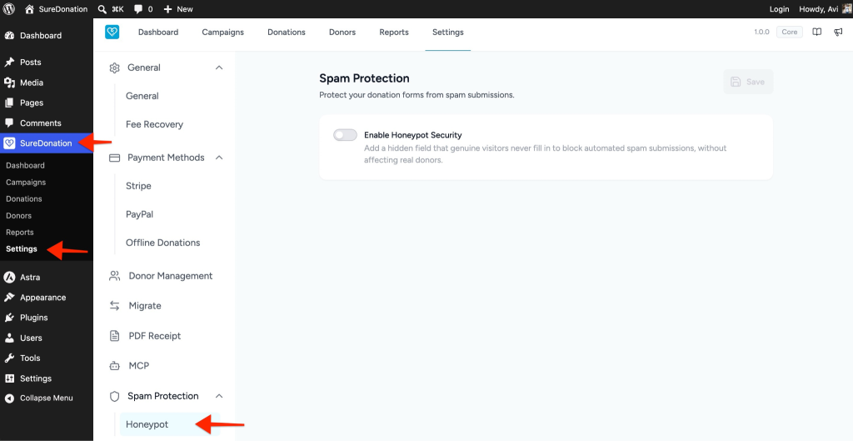Viewport: 853px width, 441px height.
Task: Click the Posts pin icon
Action: point(9,62)
